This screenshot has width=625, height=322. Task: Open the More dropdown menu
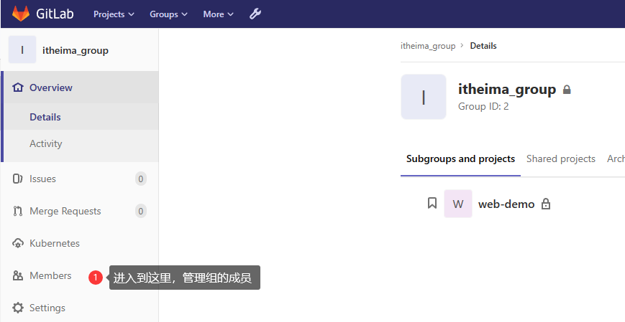tap(218, 14)
